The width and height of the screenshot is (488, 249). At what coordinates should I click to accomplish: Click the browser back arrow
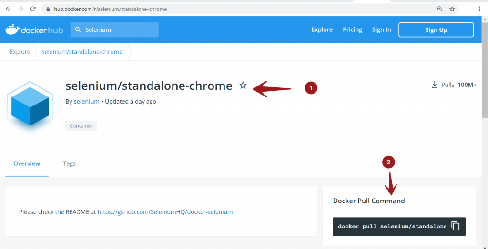tap(9, 9)
